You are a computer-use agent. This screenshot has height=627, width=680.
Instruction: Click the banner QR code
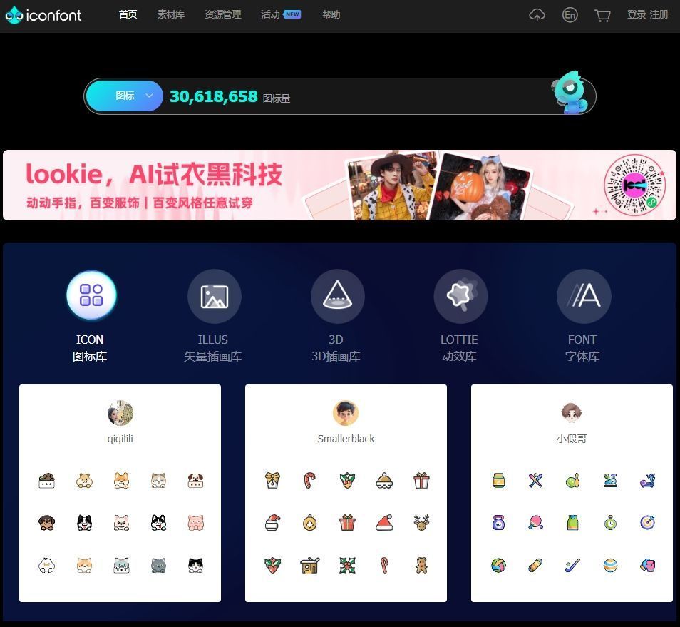click(x=635, y=185)
